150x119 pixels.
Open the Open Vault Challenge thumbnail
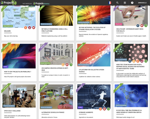coord(19,96)
